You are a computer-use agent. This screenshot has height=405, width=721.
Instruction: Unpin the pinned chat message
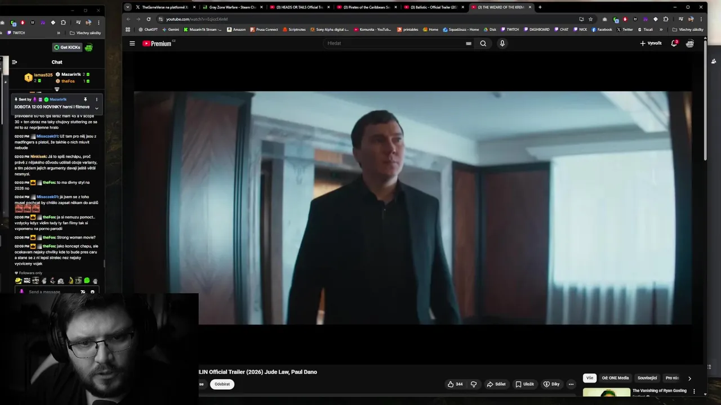(x=86, y=100)
